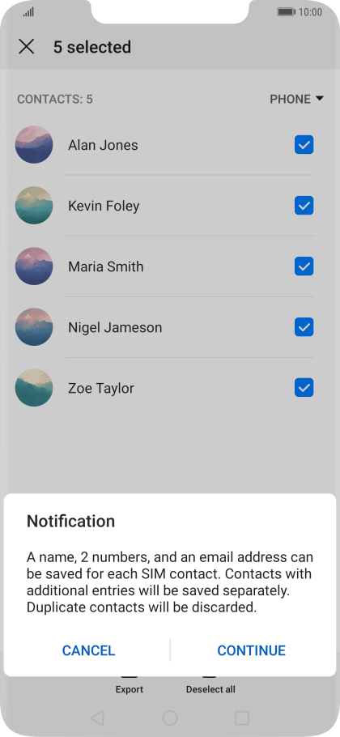This screenshot has height=737, width=340.
Task: Uncheck the Maria Smith checkbox
Action: pyautogui.click(x=304, y=266)
